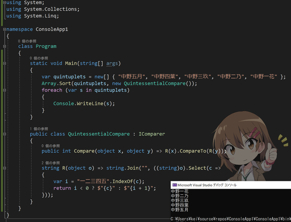Click string.Join in the R method
The width and height of the screenshot is (291, 222).
pyautogui.click(x=122, y=168)
